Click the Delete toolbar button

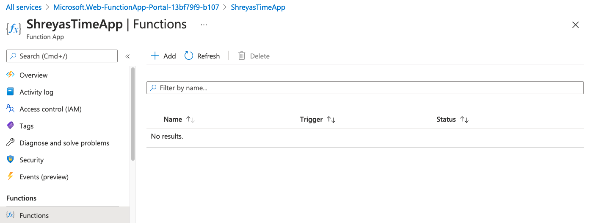pyautogui.click(x=254, y=56)
